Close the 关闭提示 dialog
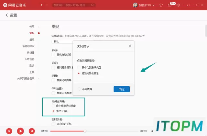Viewport: 207px width, 136px height. [130, 46]
